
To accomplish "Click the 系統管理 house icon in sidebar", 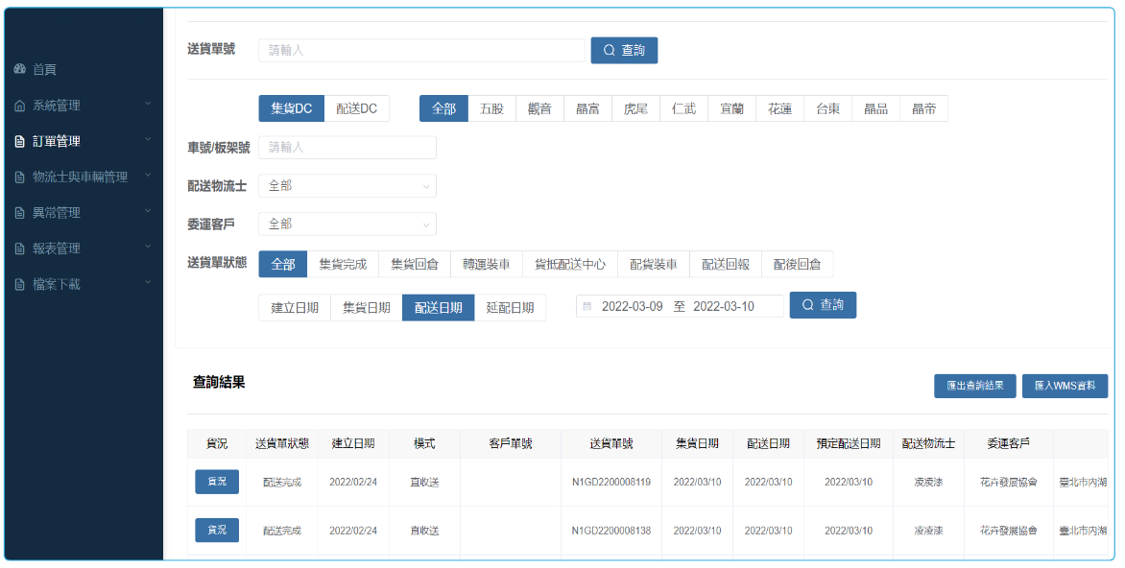I will [x=19, y=106].
